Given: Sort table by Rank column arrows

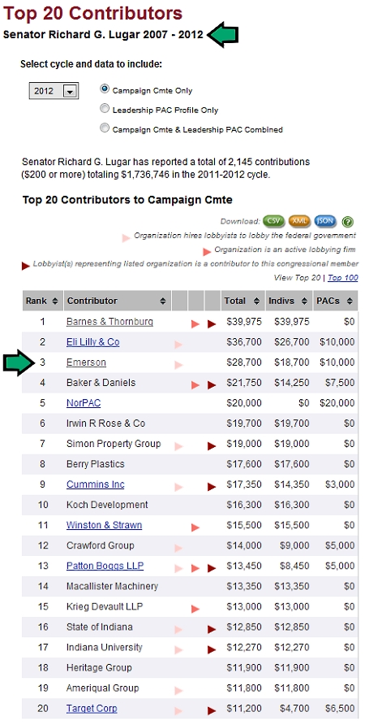Looking at the screenshot, I should 55,301.
